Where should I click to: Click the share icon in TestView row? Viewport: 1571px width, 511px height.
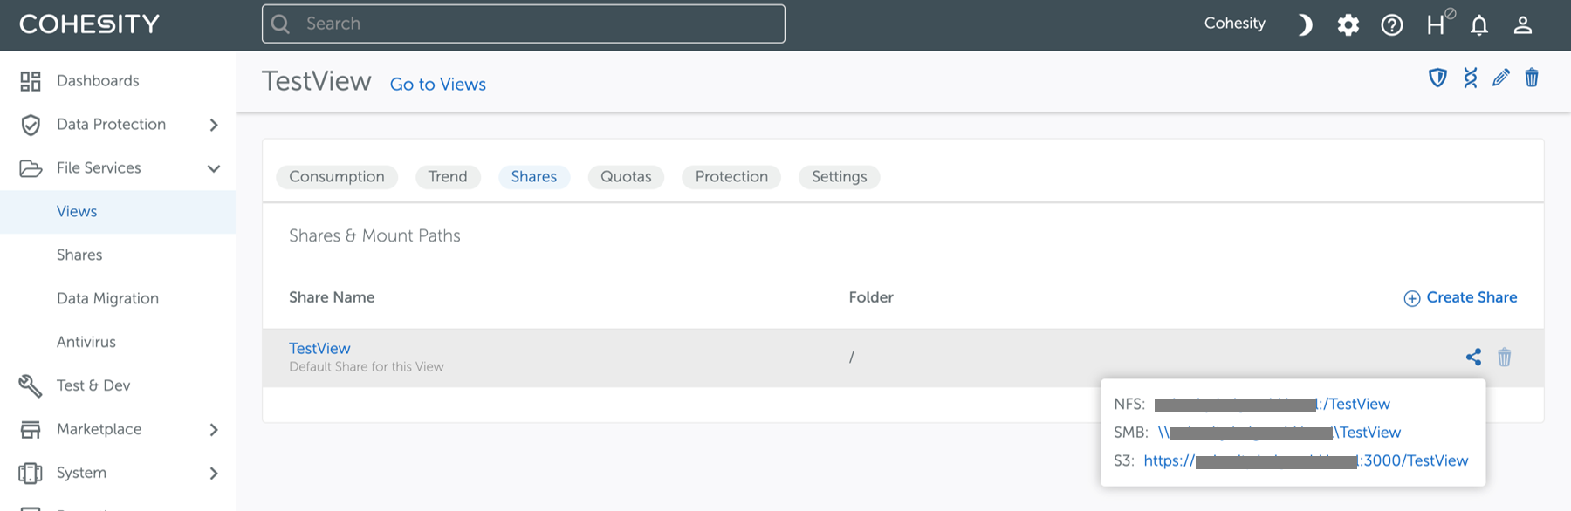pyautogui.click(x=1473, y=357)
